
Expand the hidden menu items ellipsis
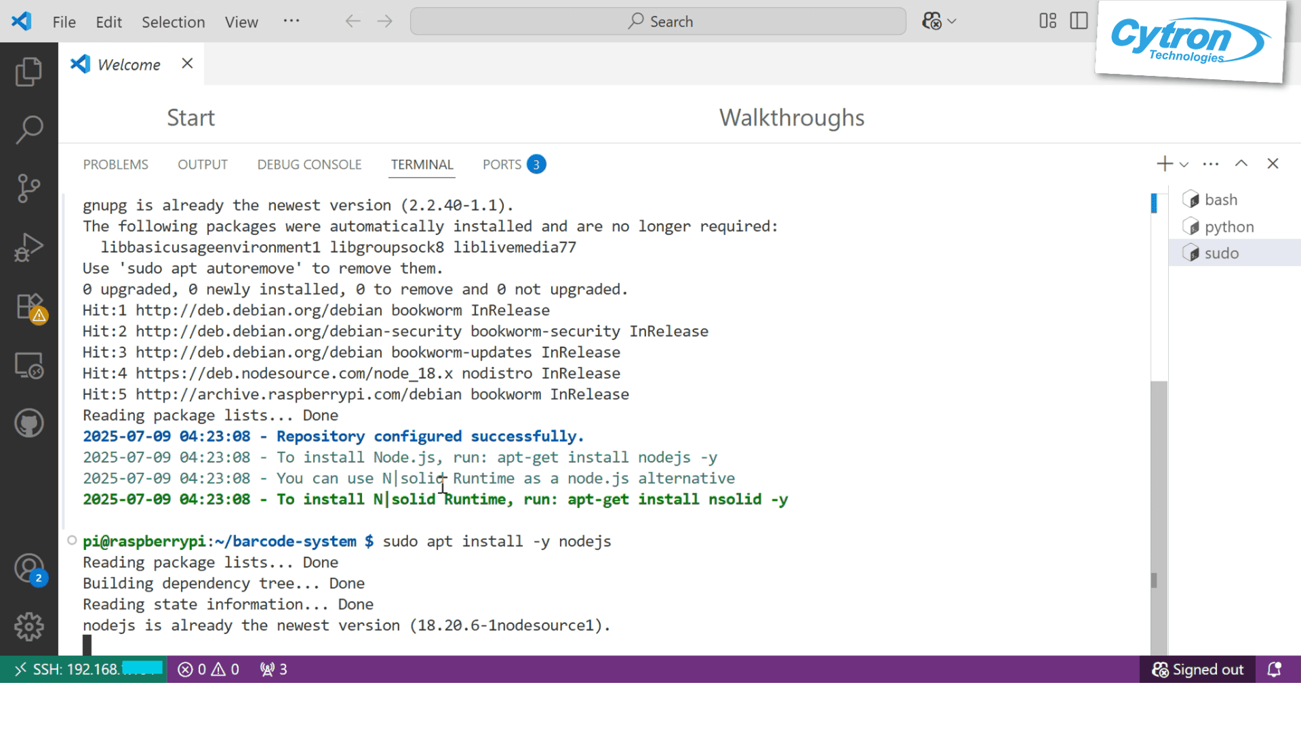point(291,21)
